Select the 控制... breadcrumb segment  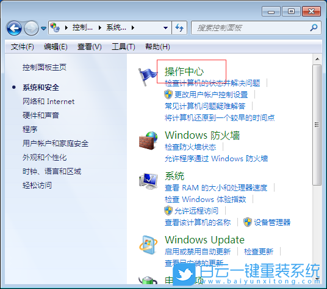82,27
